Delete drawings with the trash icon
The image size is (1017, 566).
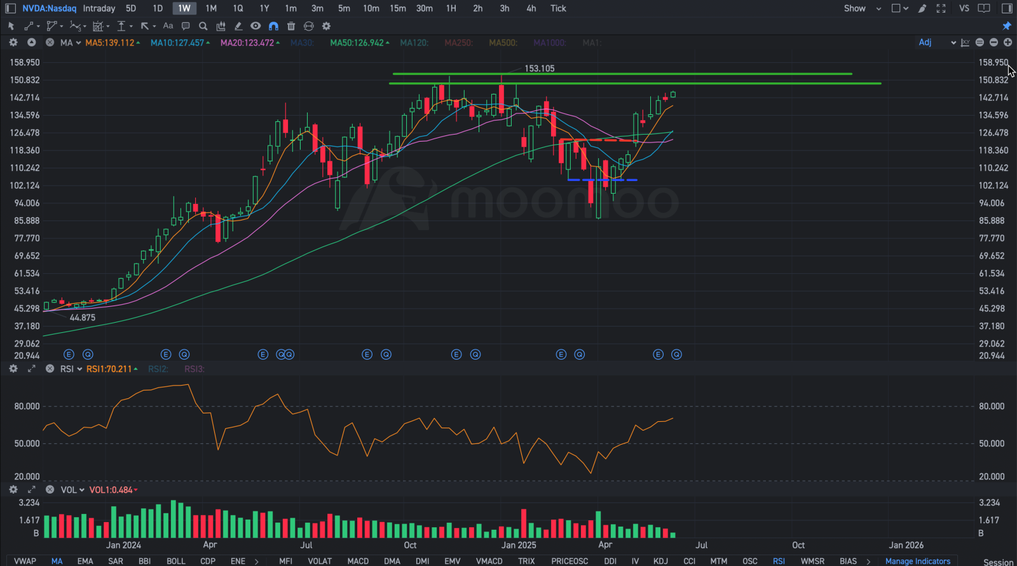[291, 26]
